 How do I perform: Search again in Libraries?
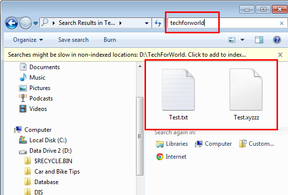172,144
